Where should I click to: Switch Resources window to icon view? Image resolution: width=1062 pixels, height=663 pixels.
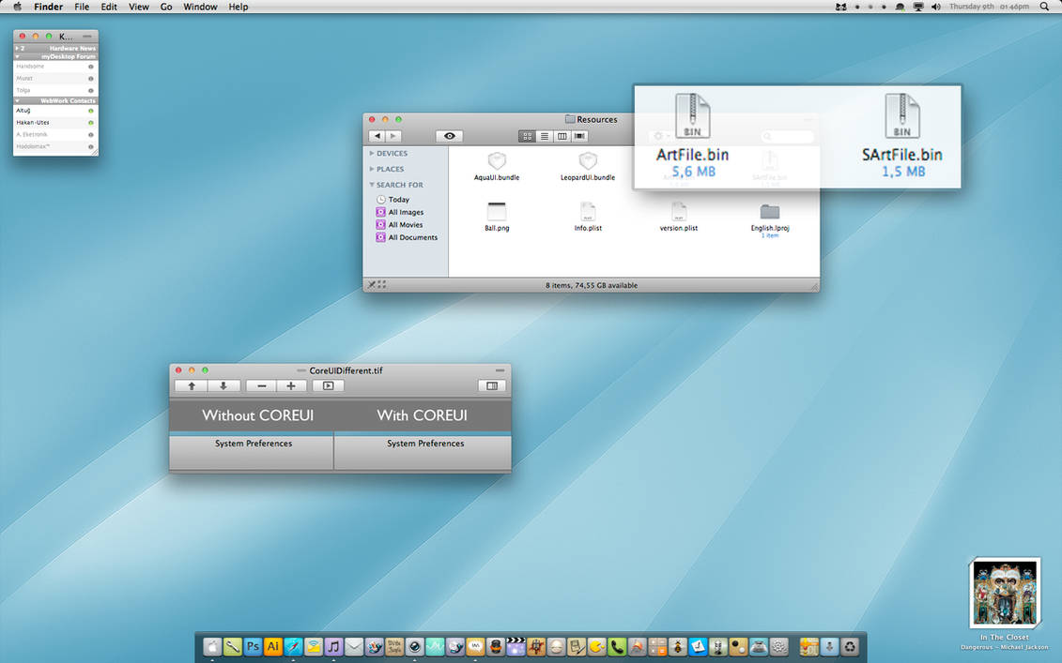tap(527, 136)
